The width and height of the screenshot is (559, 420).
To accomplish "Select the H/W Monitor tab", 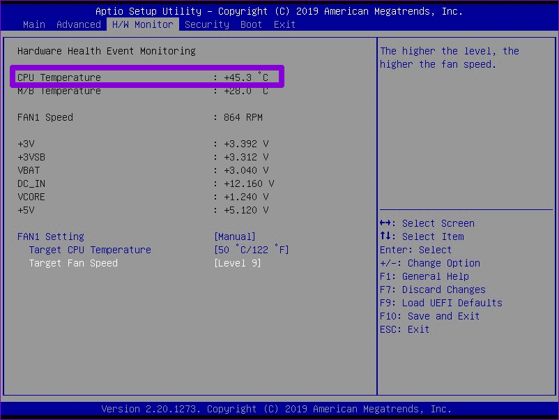I will (x=142, y=24).
